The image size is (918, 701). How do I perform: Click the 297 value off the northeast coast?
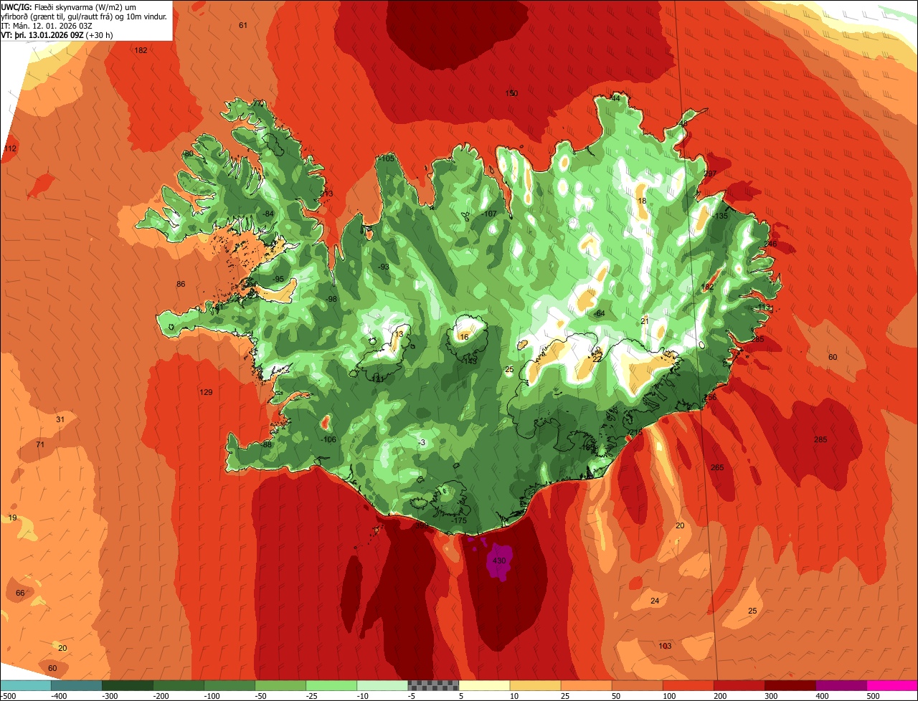(x=710, y=173)
